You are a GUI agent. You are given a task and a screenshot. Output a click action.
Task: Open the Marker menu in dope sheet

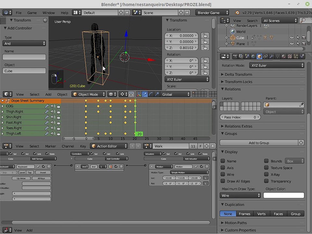50,146
